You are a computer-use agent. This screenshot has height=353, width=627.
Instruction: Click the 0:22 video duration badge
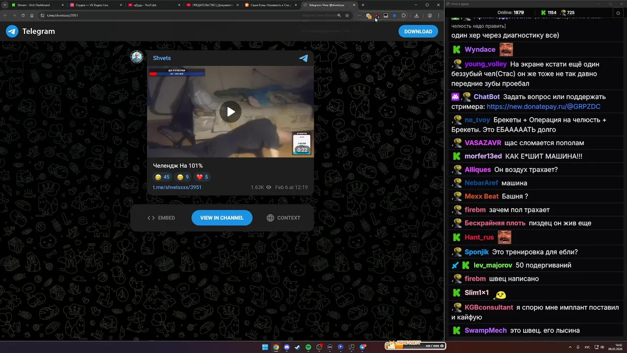[x=302, y=150]
